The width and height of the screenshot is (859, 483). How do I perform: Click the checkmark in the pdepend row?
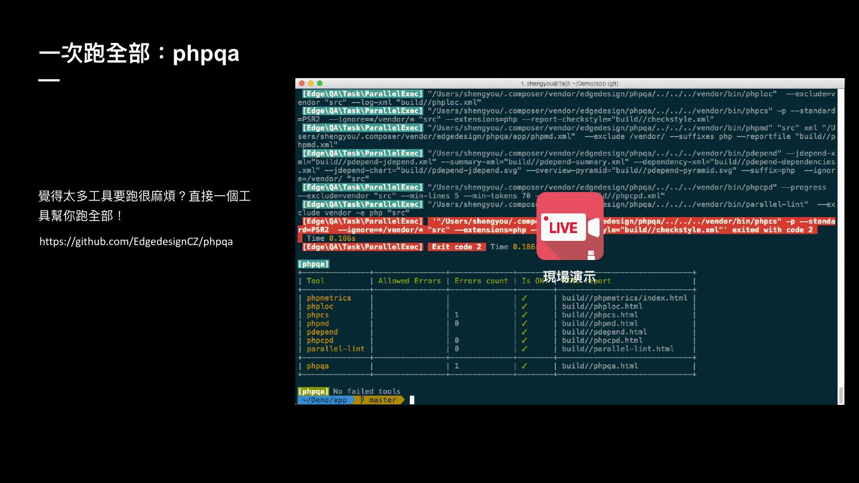(x=524, y=332)
